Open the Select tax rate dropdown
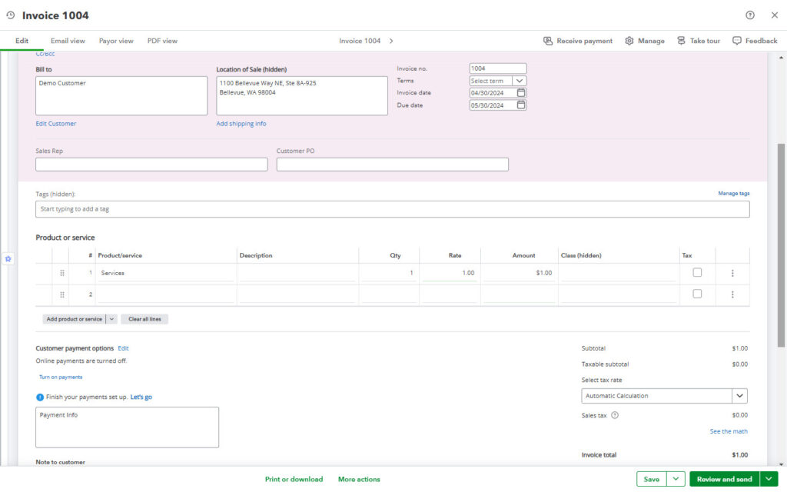 click(x=739, y=395)
